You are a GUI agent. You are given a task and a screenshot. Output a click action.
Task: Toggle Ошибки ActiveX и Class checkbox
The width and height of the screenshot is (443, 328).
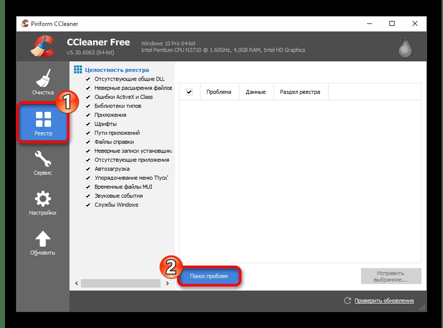88,97
